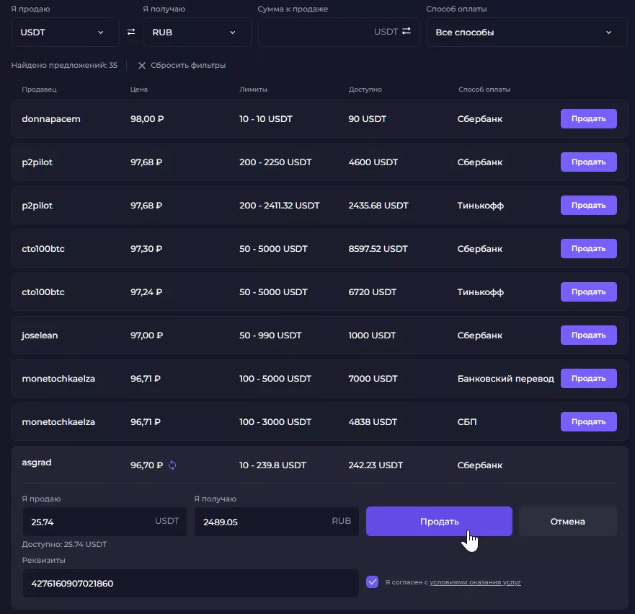
Task: Click Продать for joselean offer
Action: 588,335
